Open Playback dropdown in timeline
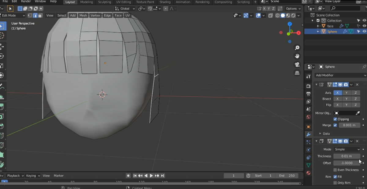 point(15,176)
